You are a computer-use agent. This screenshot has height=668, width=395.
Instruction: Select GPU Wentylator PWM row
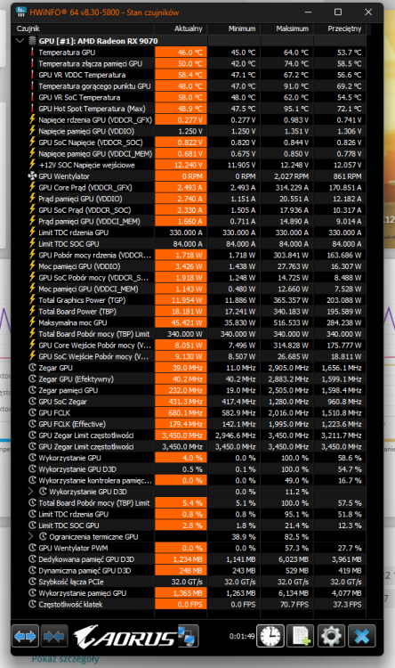point(190,548)
